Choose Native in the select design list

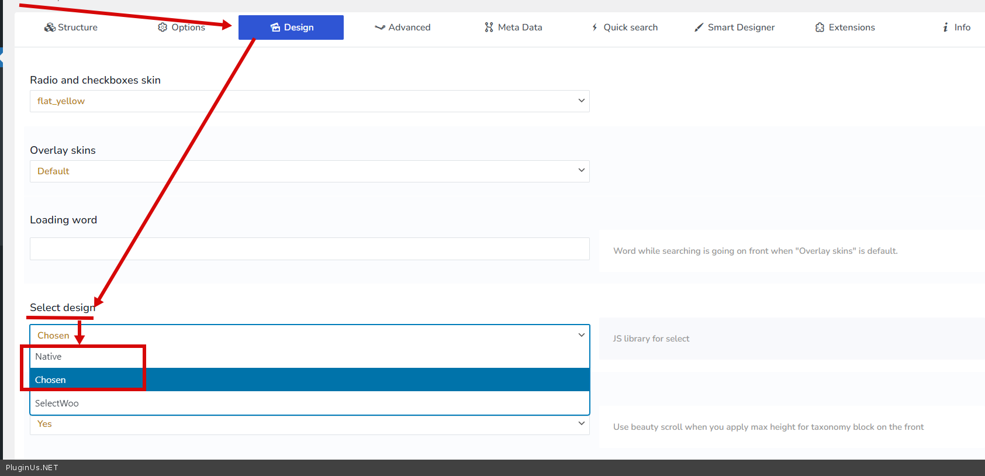[49, 357]
